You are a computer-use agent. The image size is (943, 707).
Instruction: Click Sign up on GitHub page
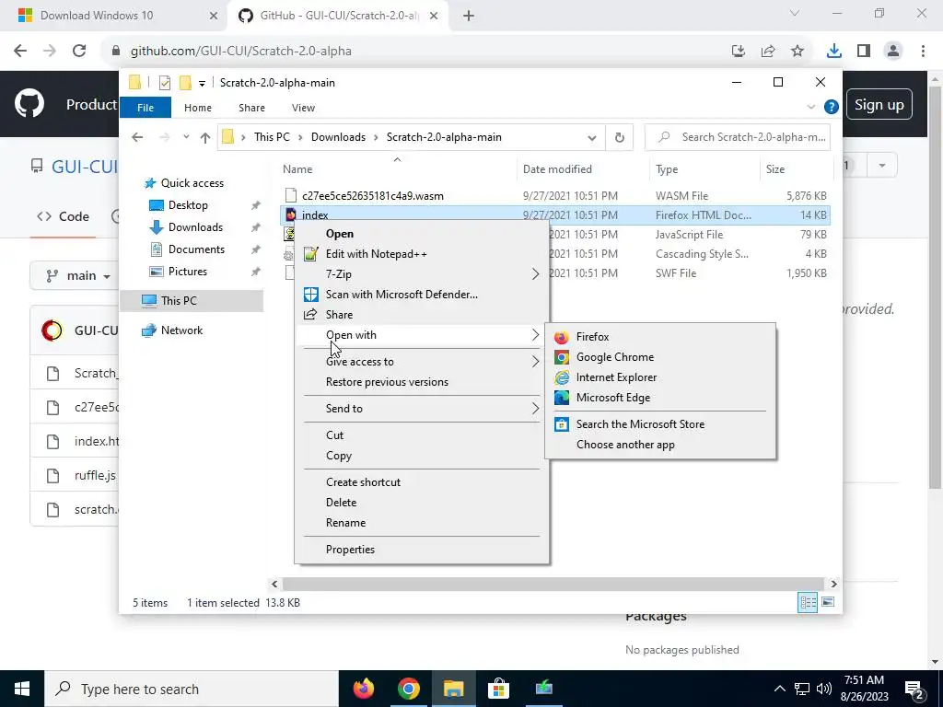pos(879,105)
